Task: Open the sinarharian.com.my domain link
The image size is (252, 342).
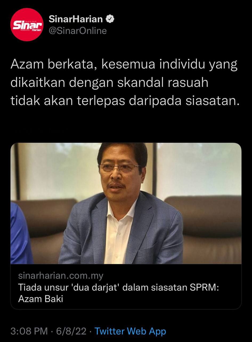Action: click(x=61, y=276)
